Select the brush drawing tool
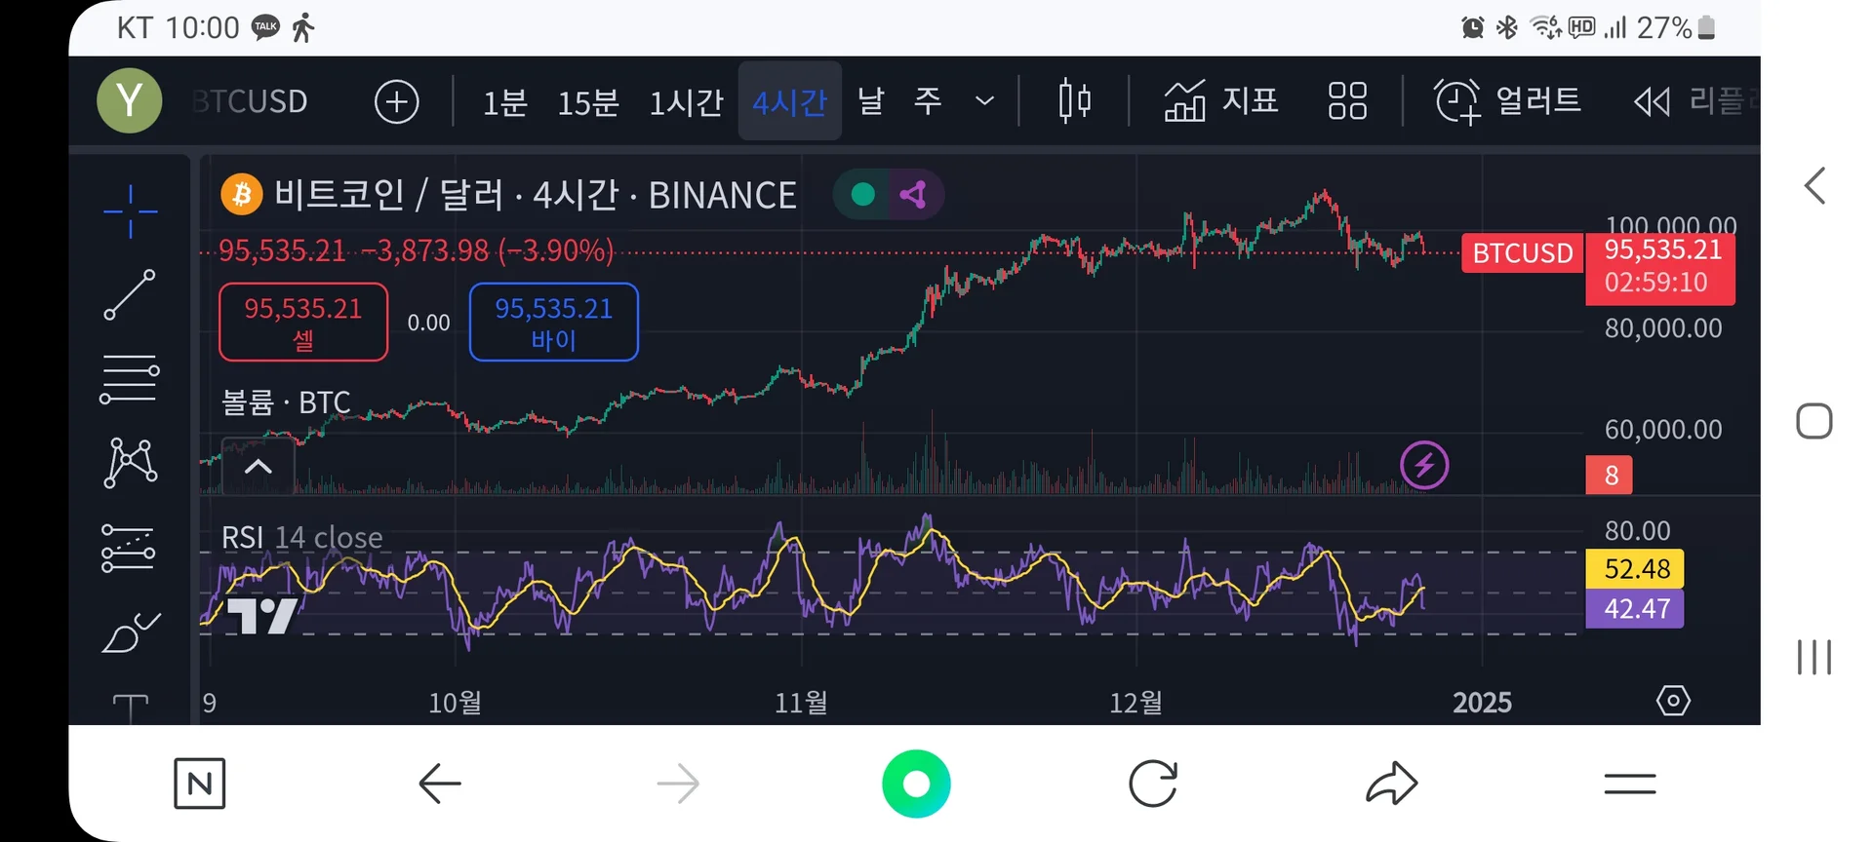 [130, 633]
